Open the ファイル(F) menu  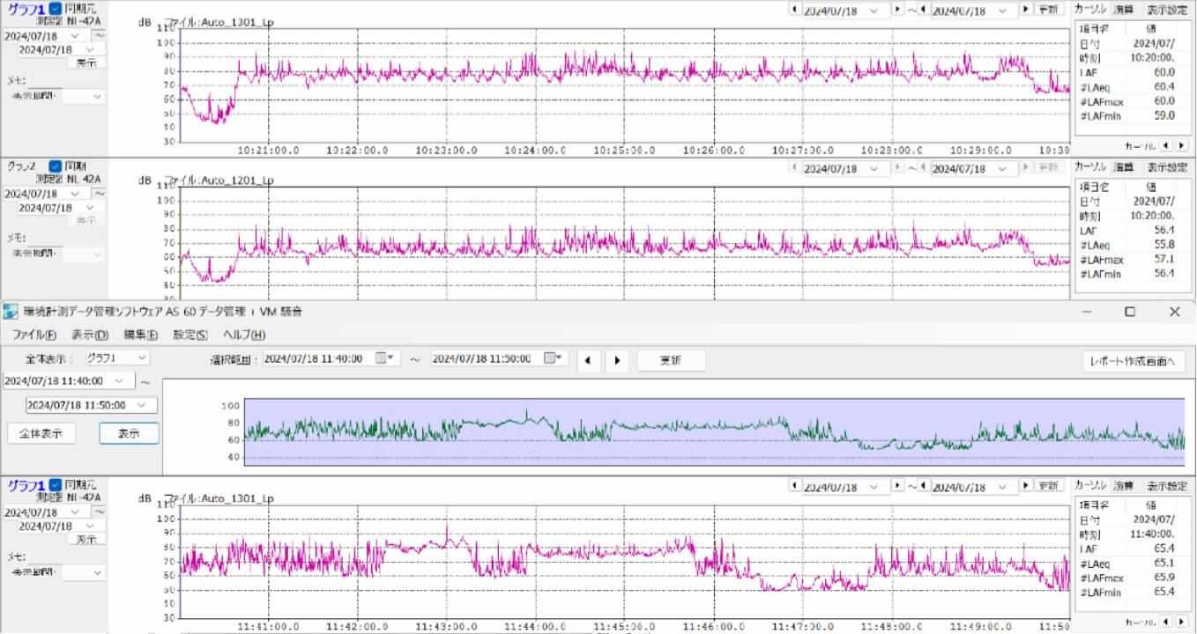click(x=34, y=335)
